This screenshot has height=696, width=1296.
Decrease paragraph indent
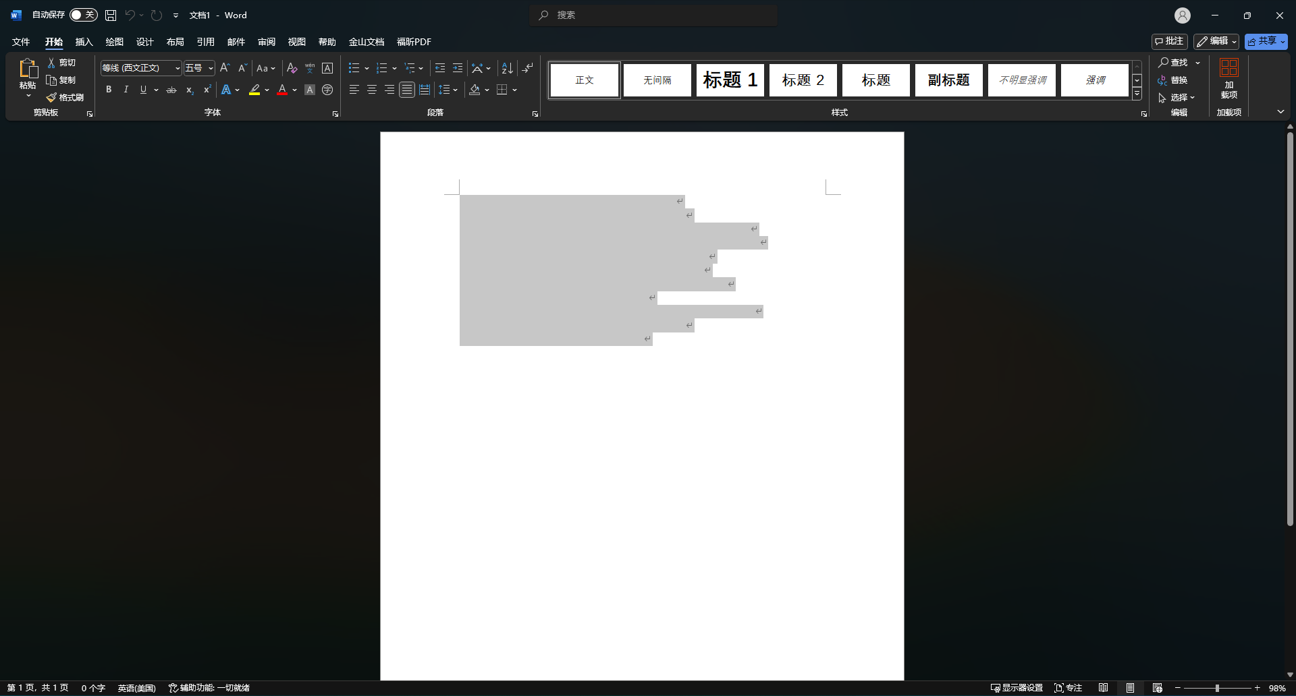coord(440,68)
